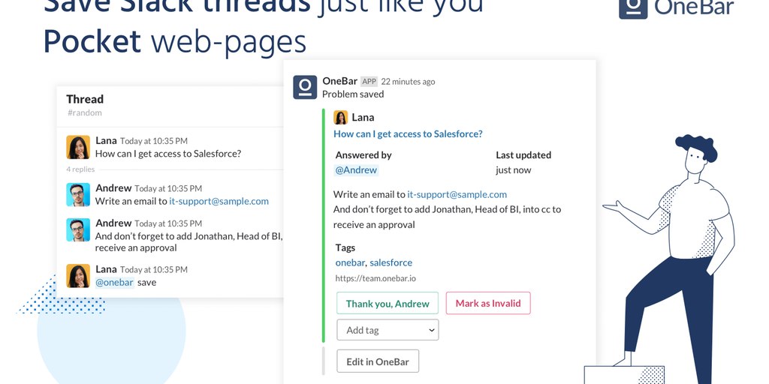Screen dimensions: 769x384
Task: Click 'Problem saved' message text
Action: [353, 94]
